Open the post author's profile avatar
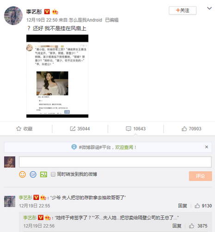This screenshot has height=232, width=215. [13, 16]
